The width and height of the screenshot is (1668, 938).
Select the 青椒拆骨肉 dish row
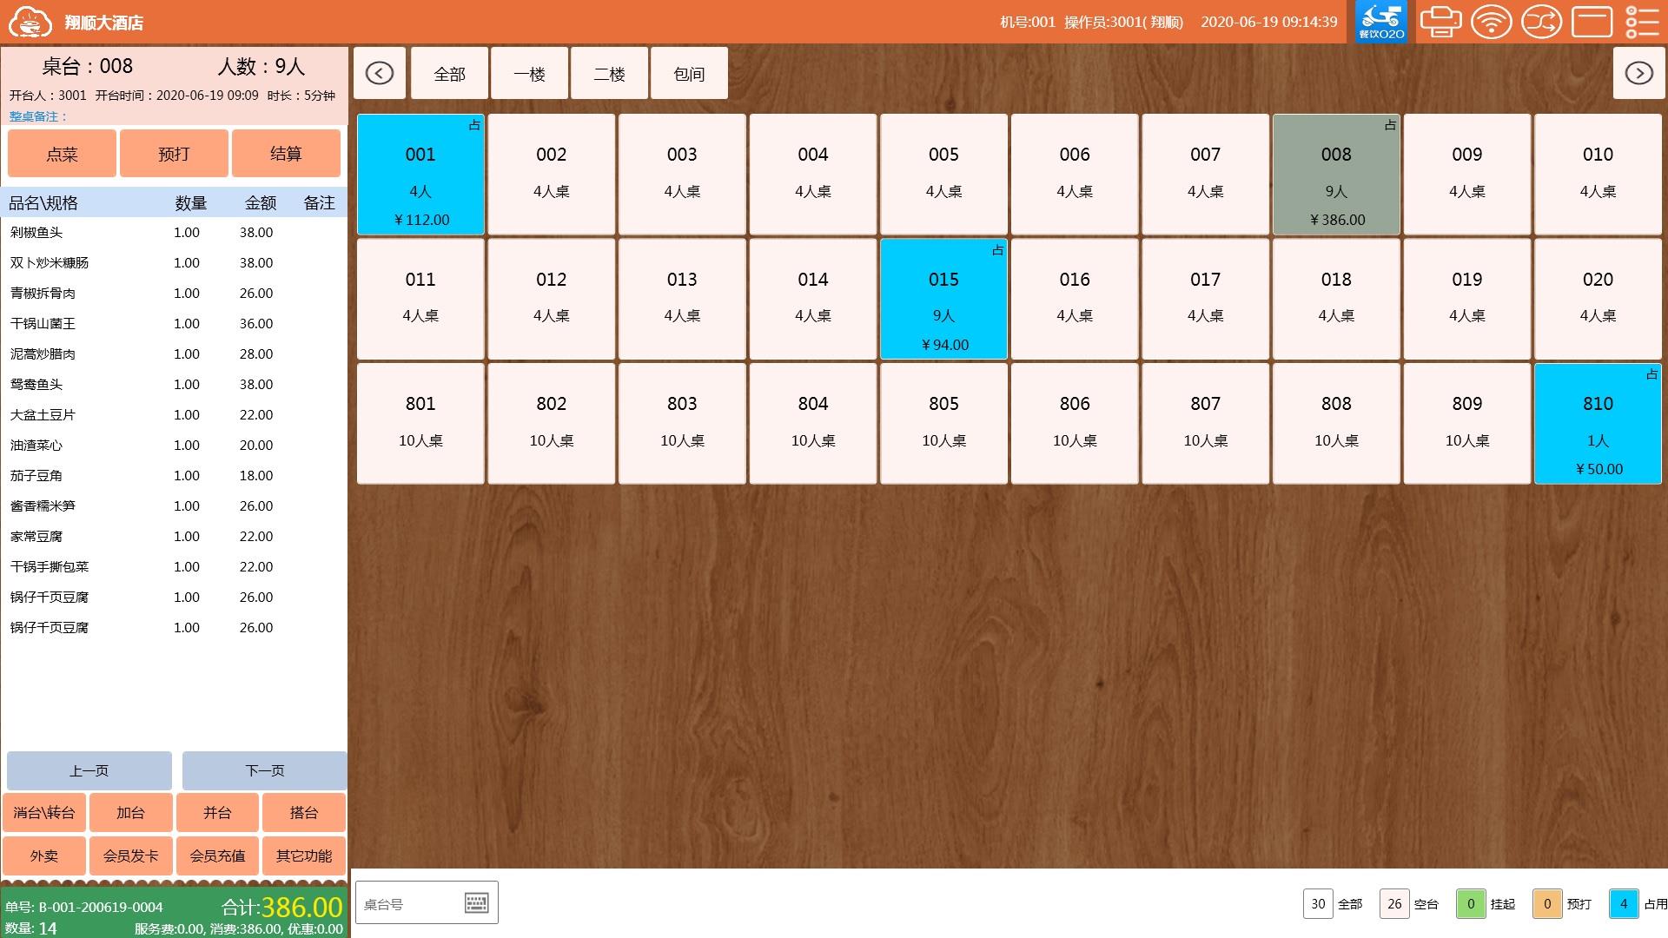pos(174,293)
